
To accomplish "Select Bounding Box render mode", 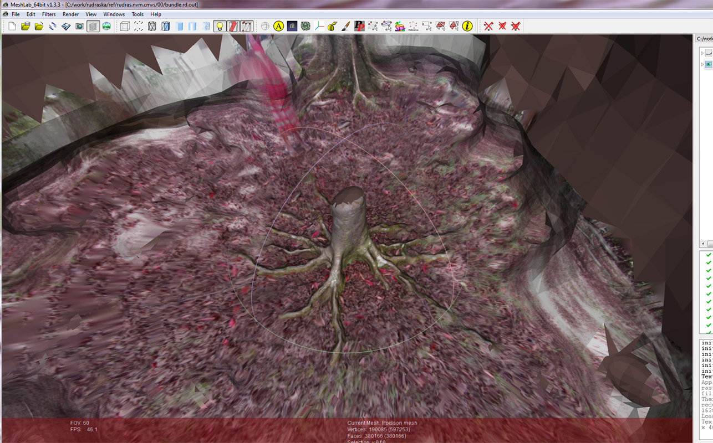I will coord(125,26).
